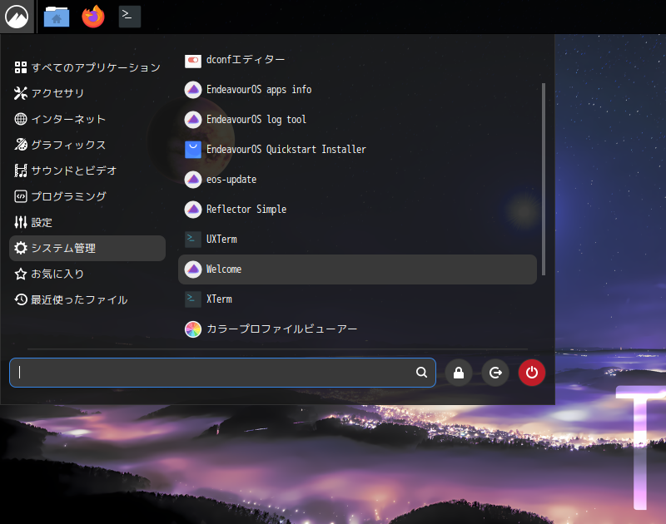
Task: Select 設定 category
Action: click(x=87, y=222)
